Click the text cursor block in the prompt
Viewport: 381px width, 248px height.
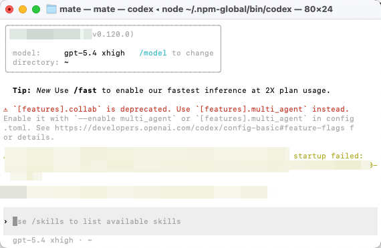tap(15, 221)
